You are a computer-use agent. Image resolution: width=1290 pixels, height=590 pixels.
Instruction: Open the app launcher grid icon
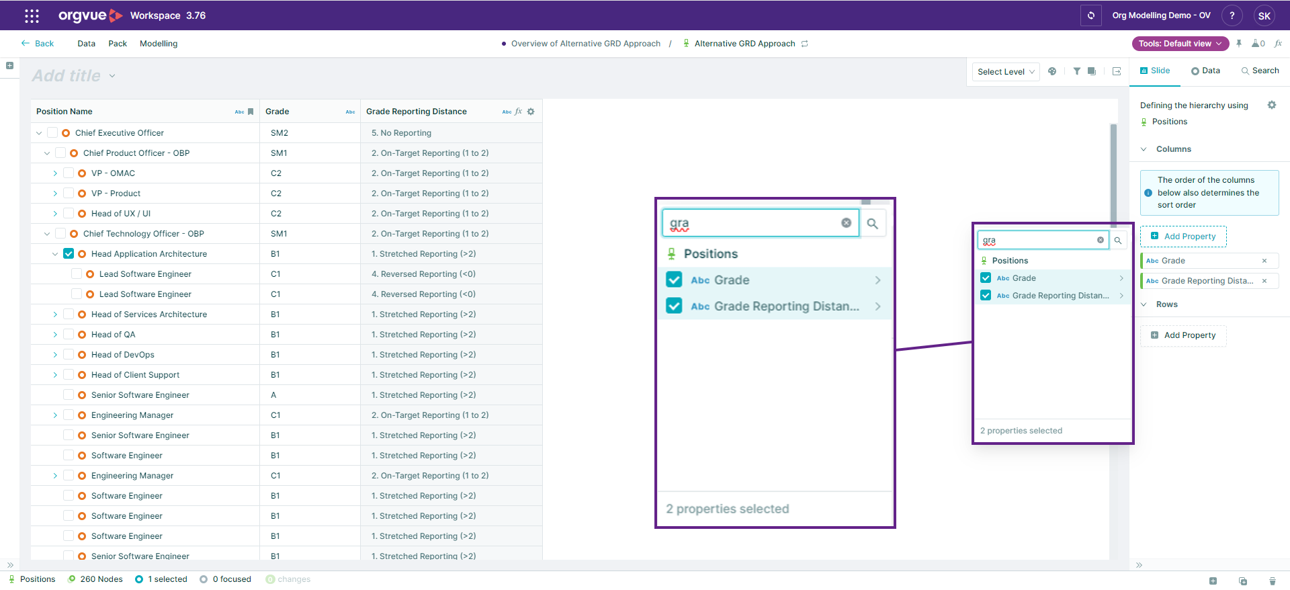[32, 15]
